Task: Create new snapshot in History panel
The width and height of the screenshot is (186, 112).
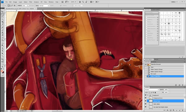Action: point(179,85)
